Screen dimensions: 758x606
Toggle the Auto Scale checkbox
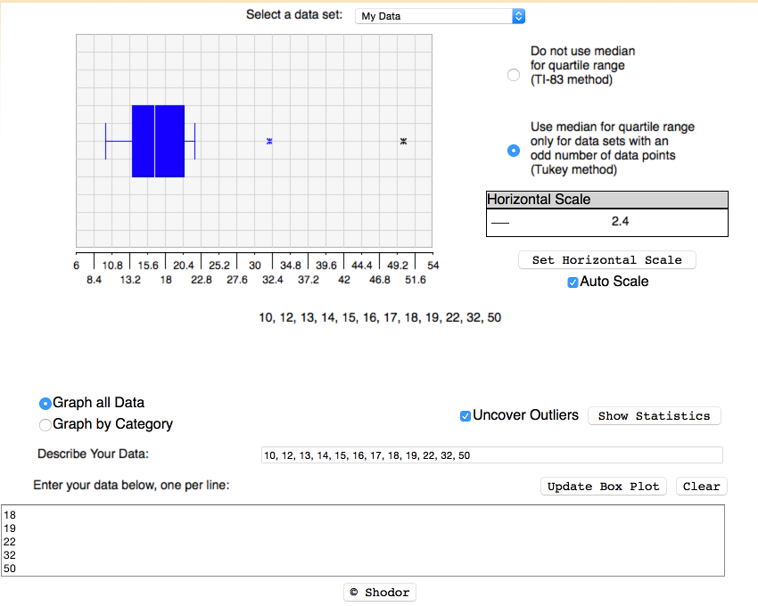(573, 283)
